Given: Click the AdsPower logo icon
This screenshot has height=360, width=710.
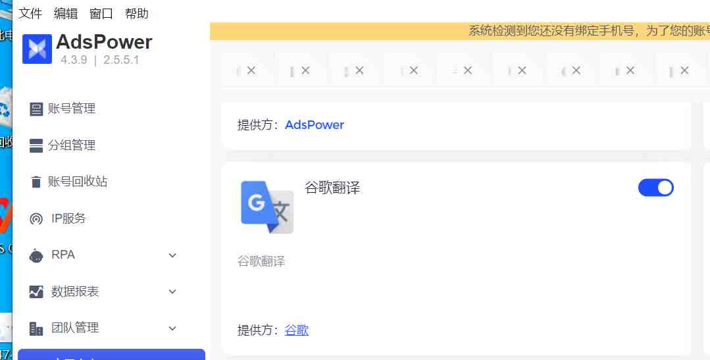Looking at the screenshot, I should tap(37, 49).
